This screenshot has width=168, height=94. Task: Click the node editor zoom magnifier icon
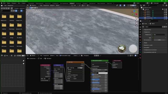(23, 61)
